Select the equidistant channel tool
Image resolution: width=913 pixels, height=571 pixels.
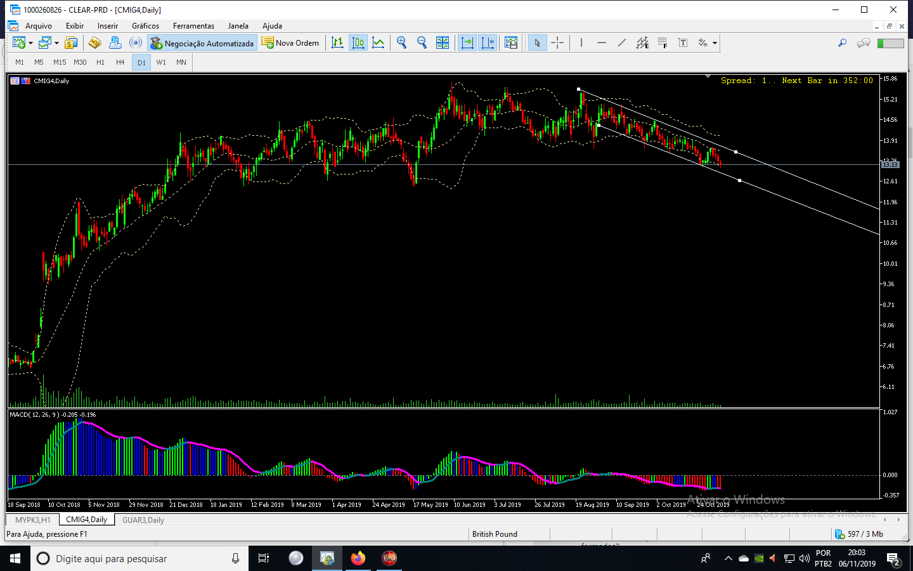(642, 43)
